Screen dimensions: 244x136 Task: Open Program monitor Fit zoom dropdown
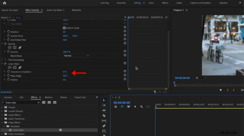pyautogui.click(x=201, y=78)
